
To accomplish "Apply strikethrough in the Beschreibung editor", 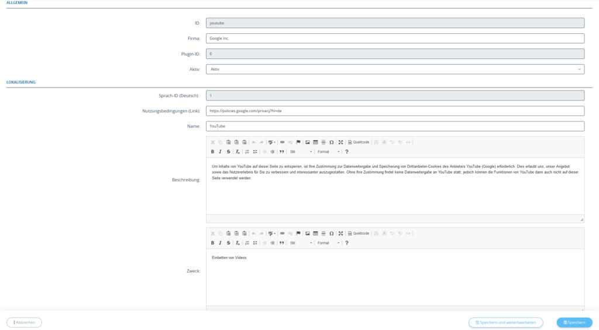I will [x=229, y=152].
